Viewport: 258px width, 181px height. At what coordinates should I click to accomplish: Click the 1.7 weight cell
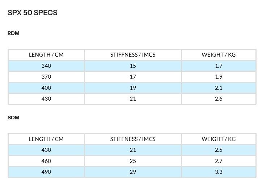tap(219, 66)
